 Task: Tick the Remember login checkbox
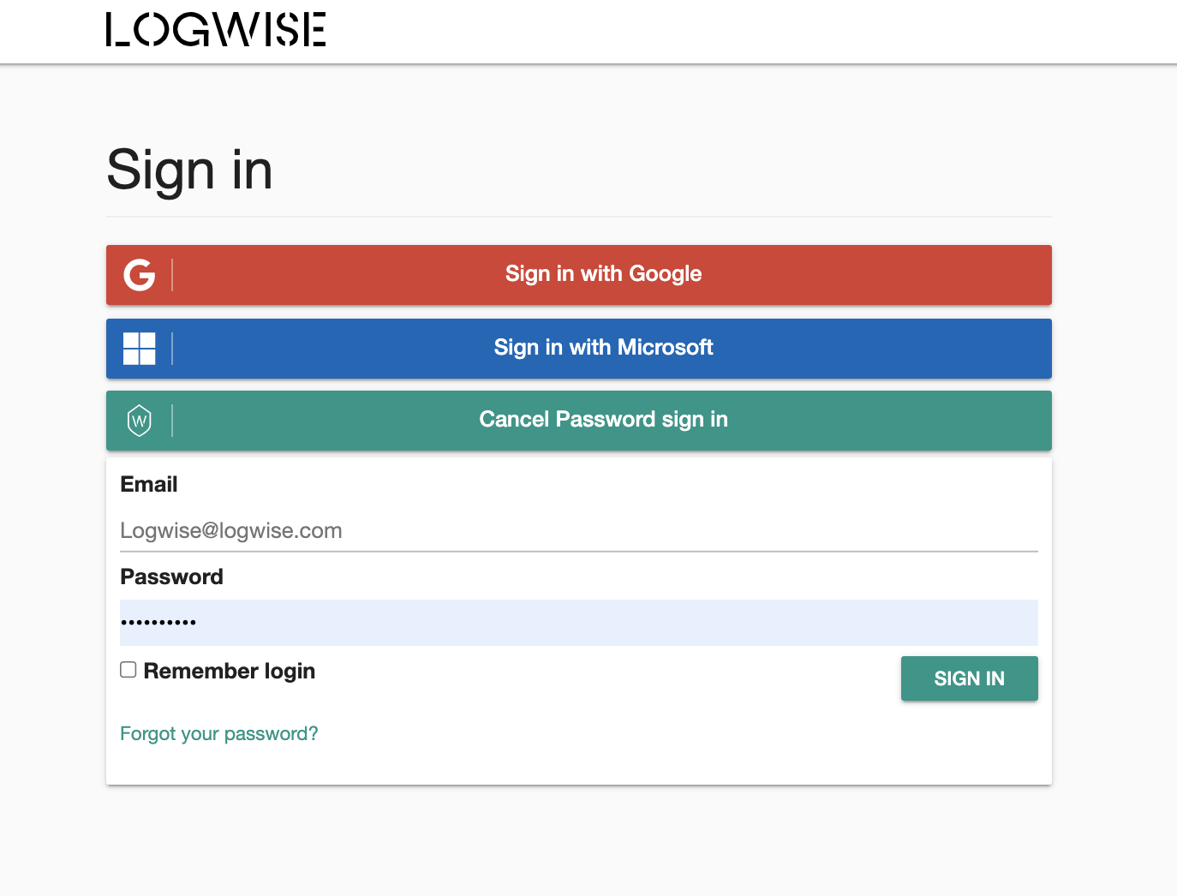(x=128, y=670)
